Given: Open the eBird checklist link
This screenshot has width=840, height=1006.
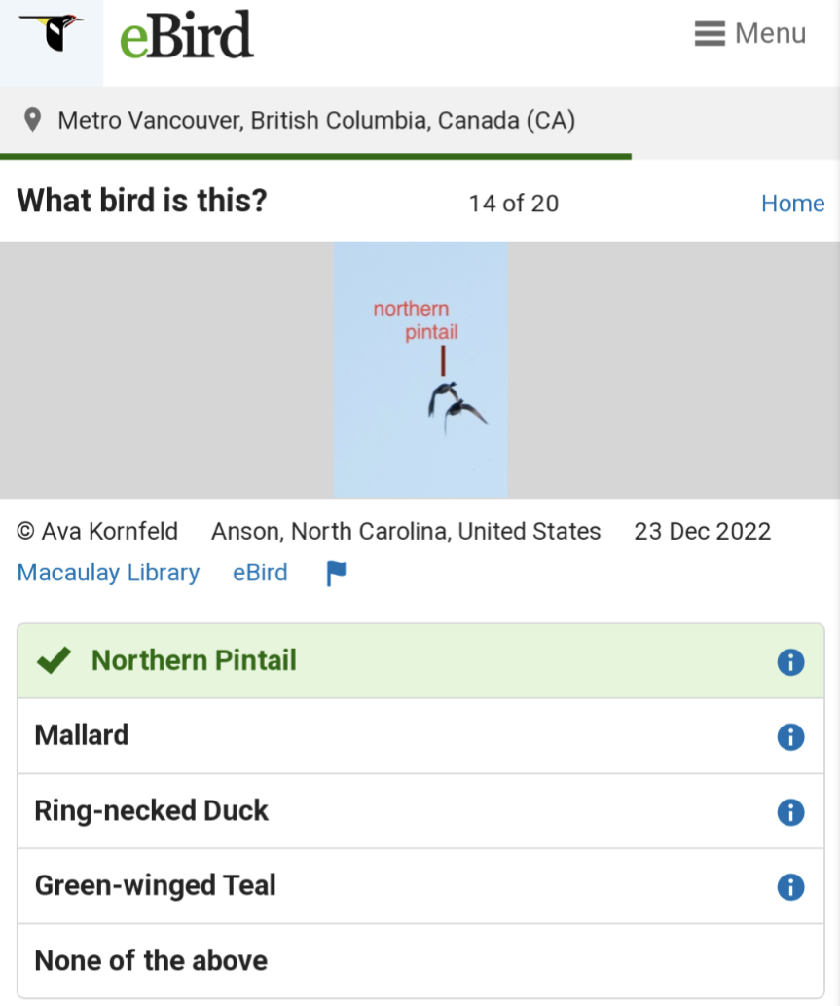Looking at the screenshot, I should [260, 573].
